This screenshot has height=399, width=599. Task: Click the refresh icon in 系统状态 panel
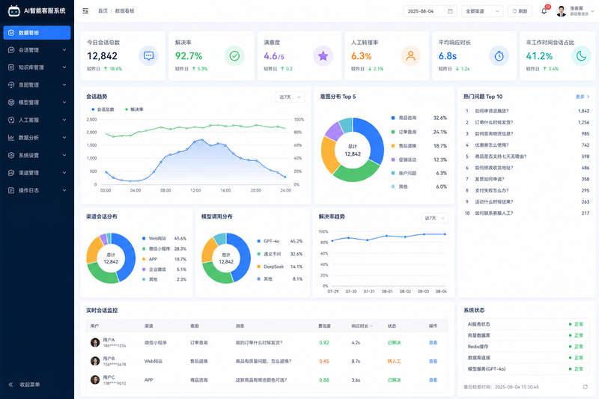click(585, 387)
